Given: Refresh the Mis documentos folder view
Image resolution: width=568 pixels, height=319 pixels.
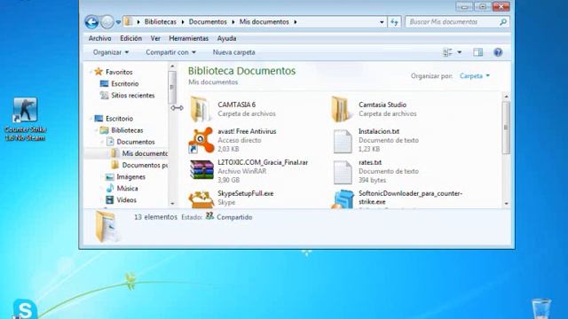Looking at the screenshot, I should (x=394, y=22).
